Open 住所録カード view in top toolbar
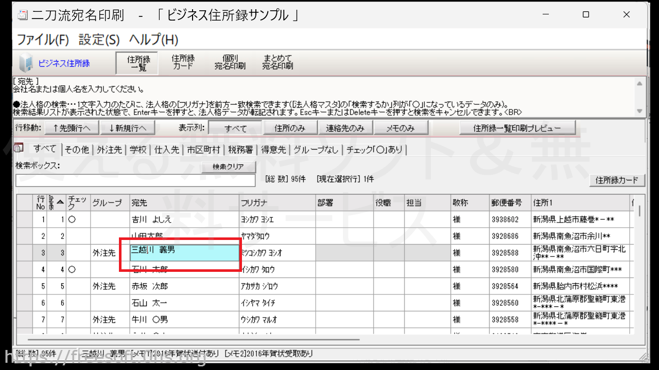This screenshot has width=659, height=370. 183,62
